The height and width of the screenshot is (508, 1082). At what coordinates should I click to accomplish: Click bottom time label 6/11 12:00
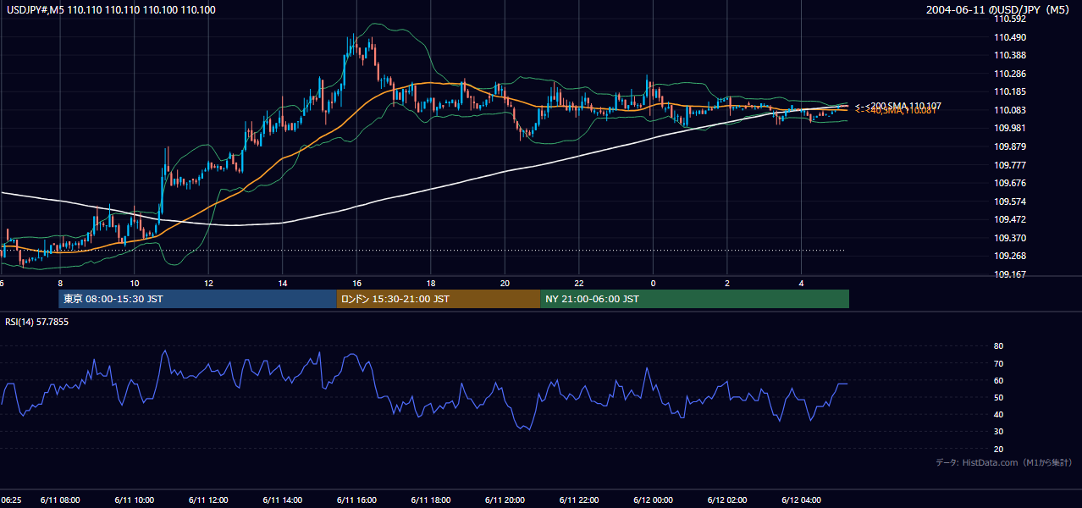(x=208, y=500)
